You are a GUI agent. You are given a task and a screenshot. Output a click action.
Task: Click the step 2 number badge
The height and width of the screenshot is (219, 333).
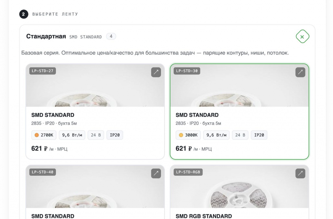point(23,14)
